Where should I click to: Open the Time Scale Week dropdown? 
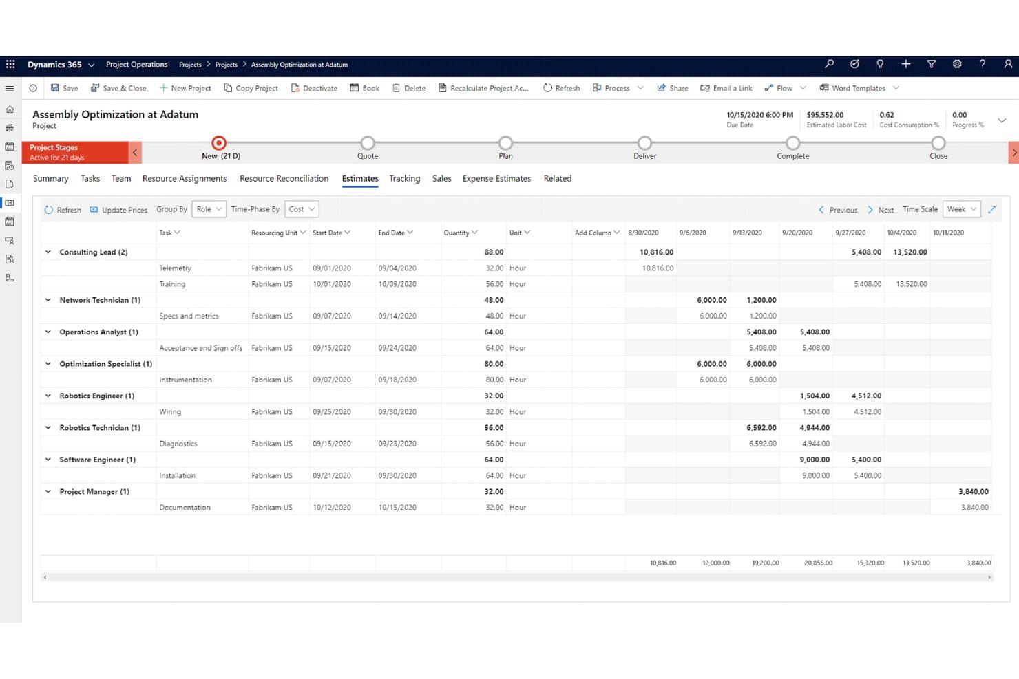(961, 209)
